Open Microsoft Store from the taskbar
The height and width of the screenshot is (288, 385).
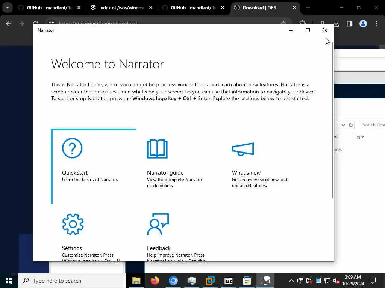247,280
